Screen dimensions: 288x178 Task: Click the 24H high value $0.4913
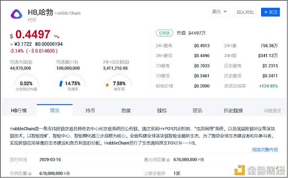(202, 46)
